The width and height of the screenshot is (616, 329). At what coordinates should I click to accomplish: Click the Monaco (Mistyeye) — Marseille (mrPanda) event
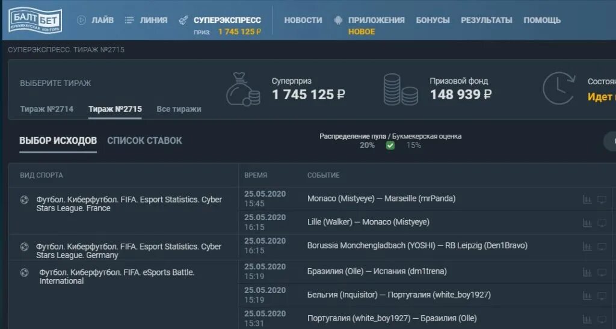[381, 198]
